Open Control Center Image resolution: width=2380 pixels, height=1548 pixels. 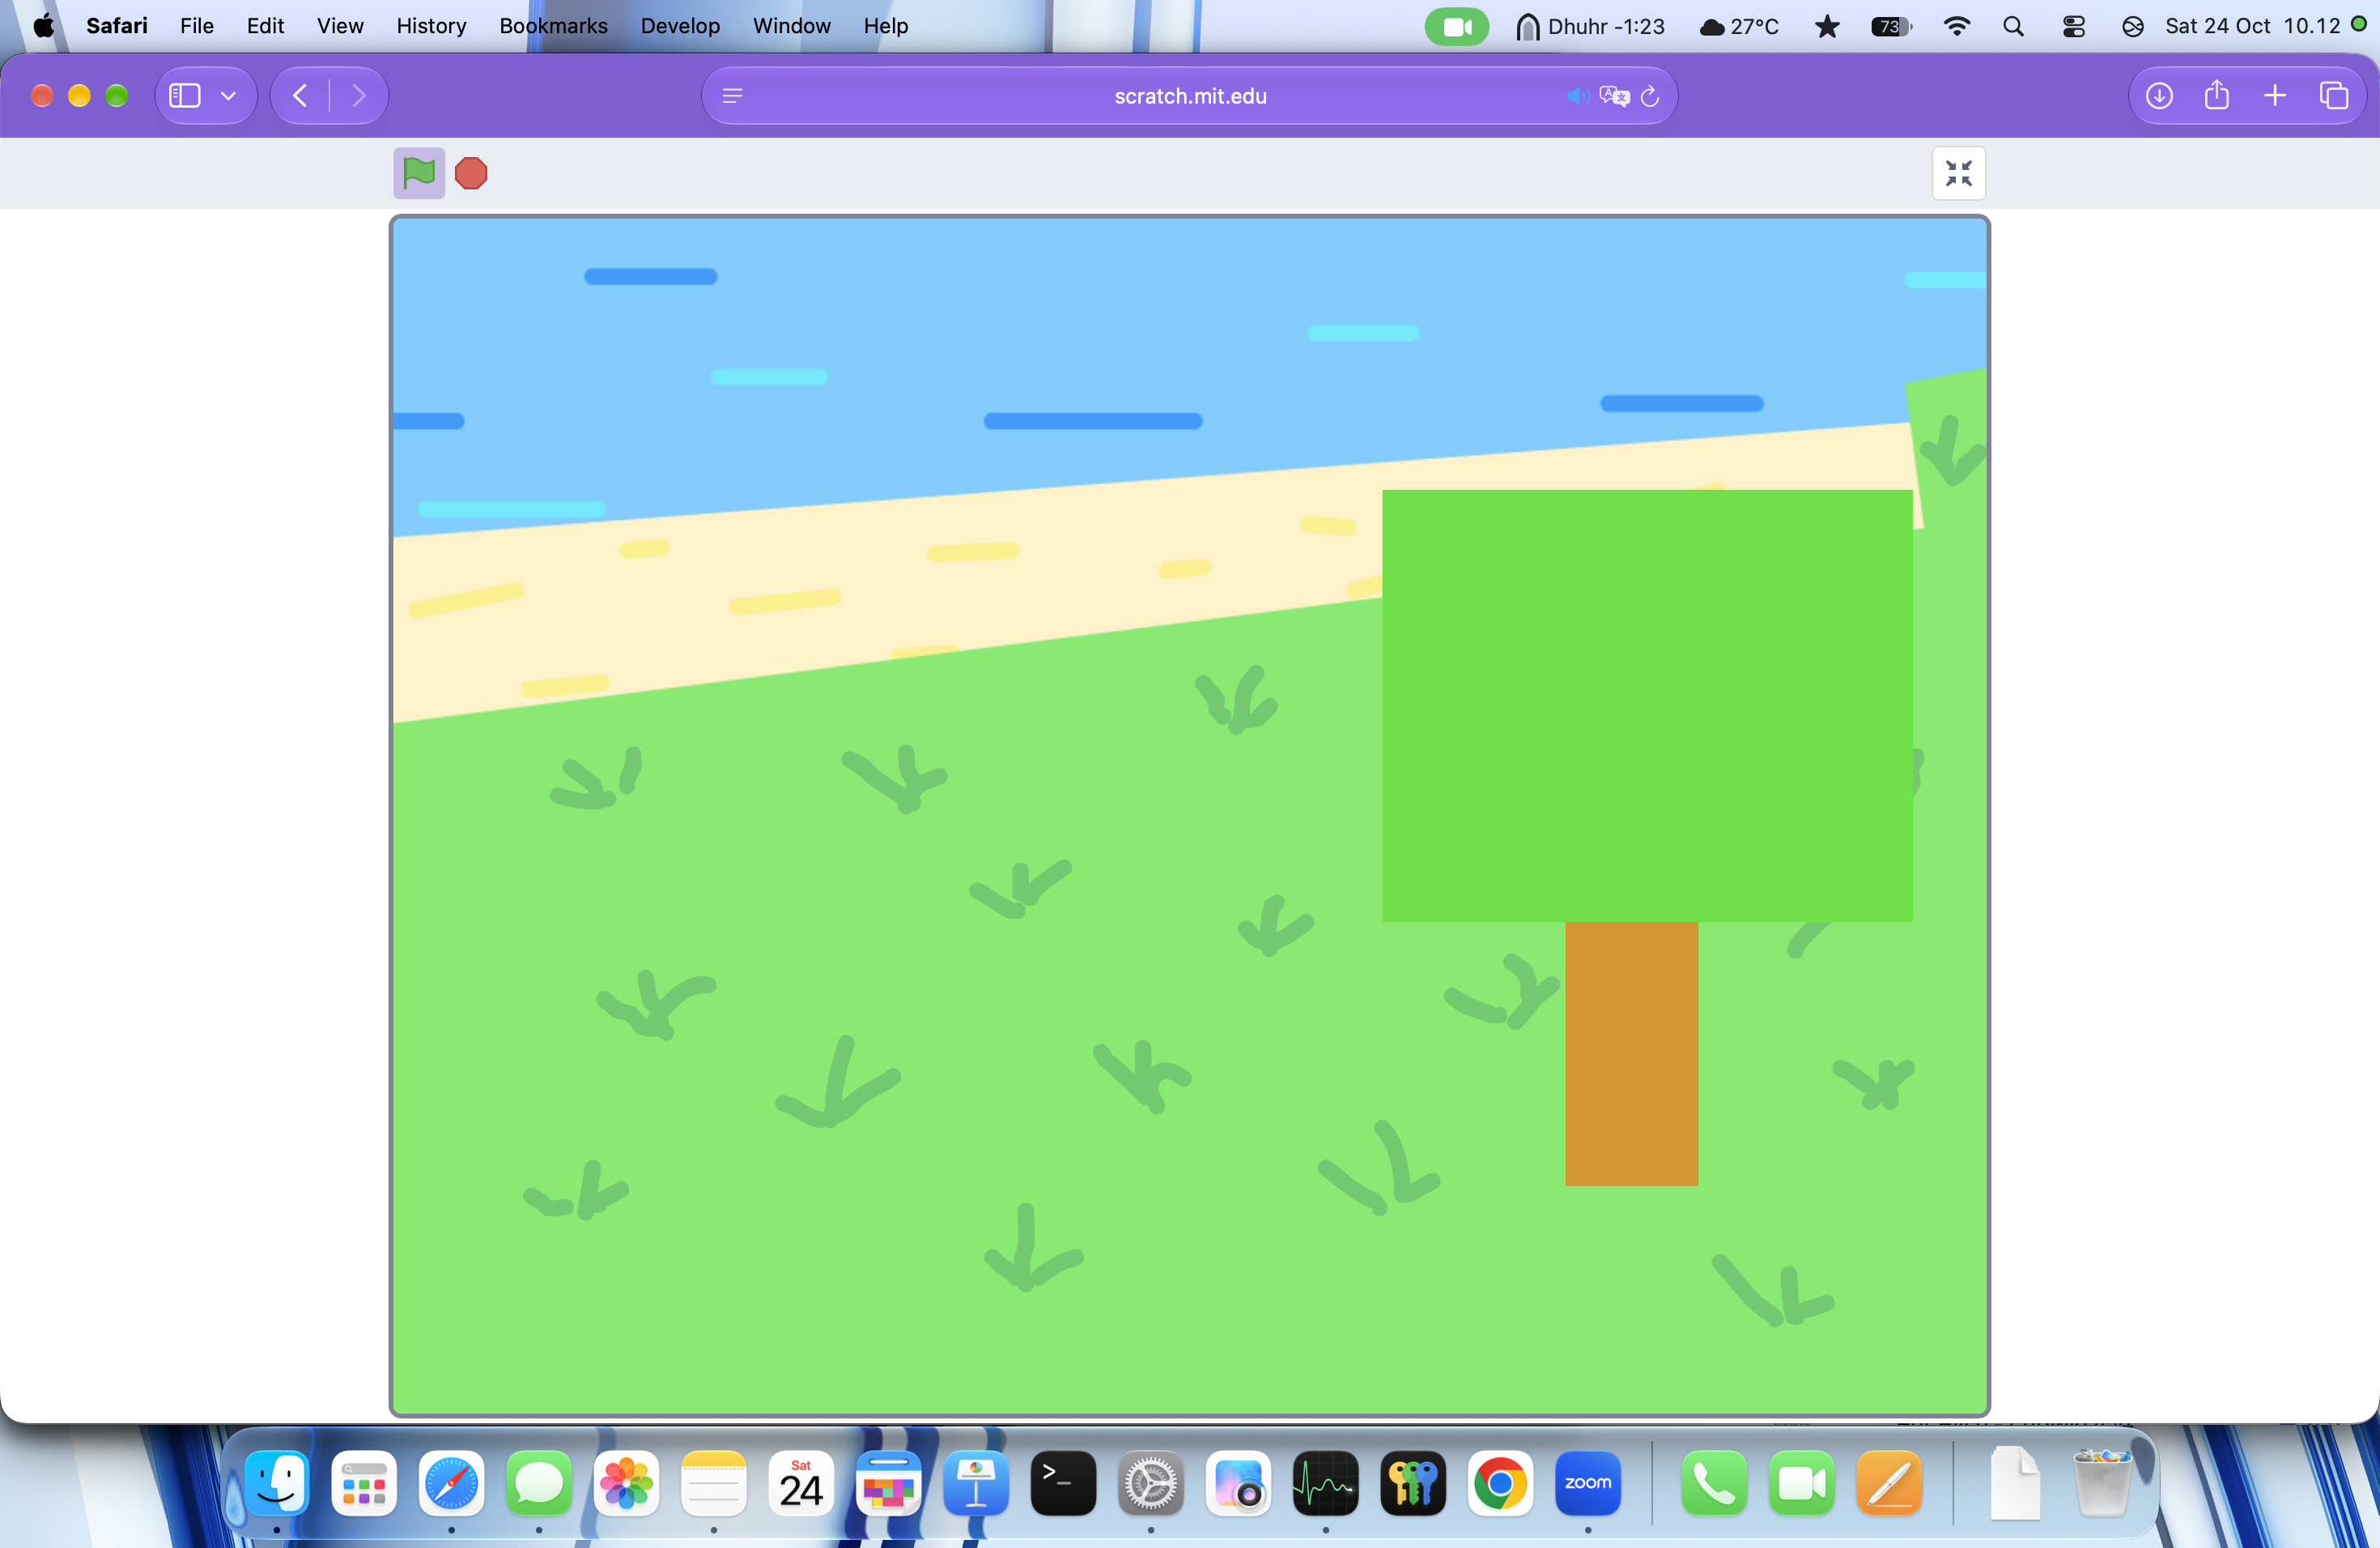(2074, 27)
